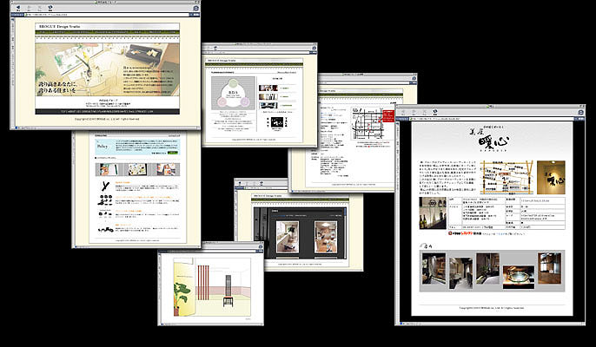The image size is (596, 347).
Task: Open the yellow street map on 暖心 page
Action: click(506, 177)
